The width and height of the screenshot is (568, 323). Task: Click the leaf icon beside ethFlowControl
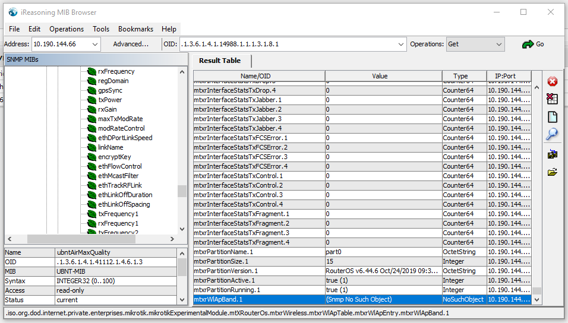(92, 166)
